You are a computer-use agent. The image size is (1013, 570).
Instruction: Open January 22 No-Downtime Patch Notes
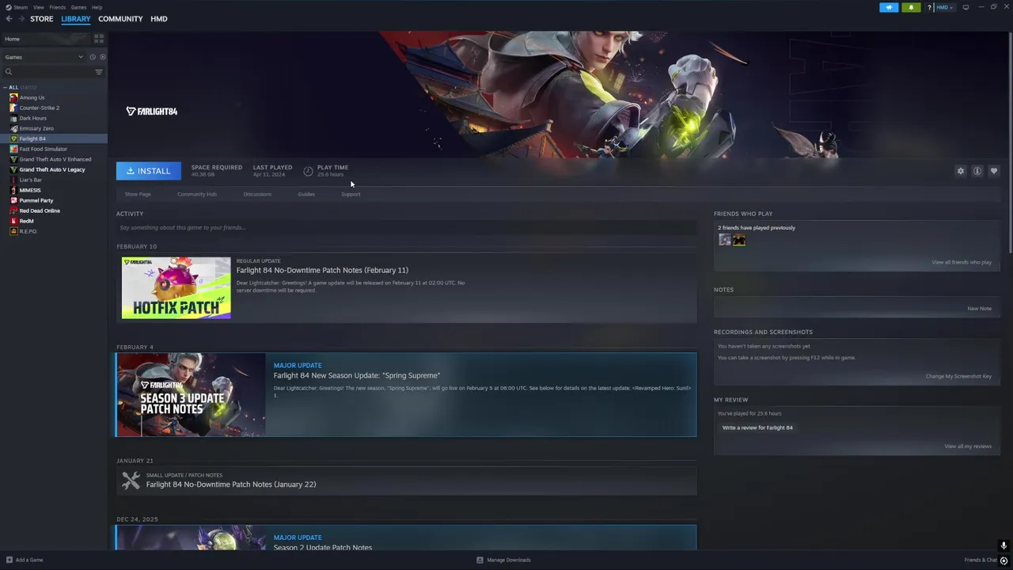pos(231,484)
